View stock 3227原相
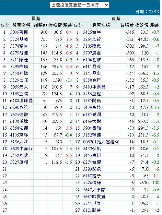The image size is (162, 215). tap(19, 162)
